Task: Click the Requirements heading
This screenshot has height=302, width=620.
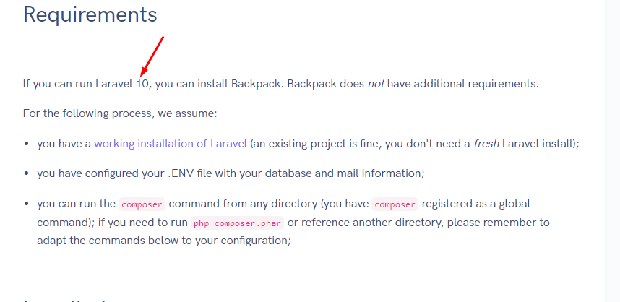Action: [90, 14]
